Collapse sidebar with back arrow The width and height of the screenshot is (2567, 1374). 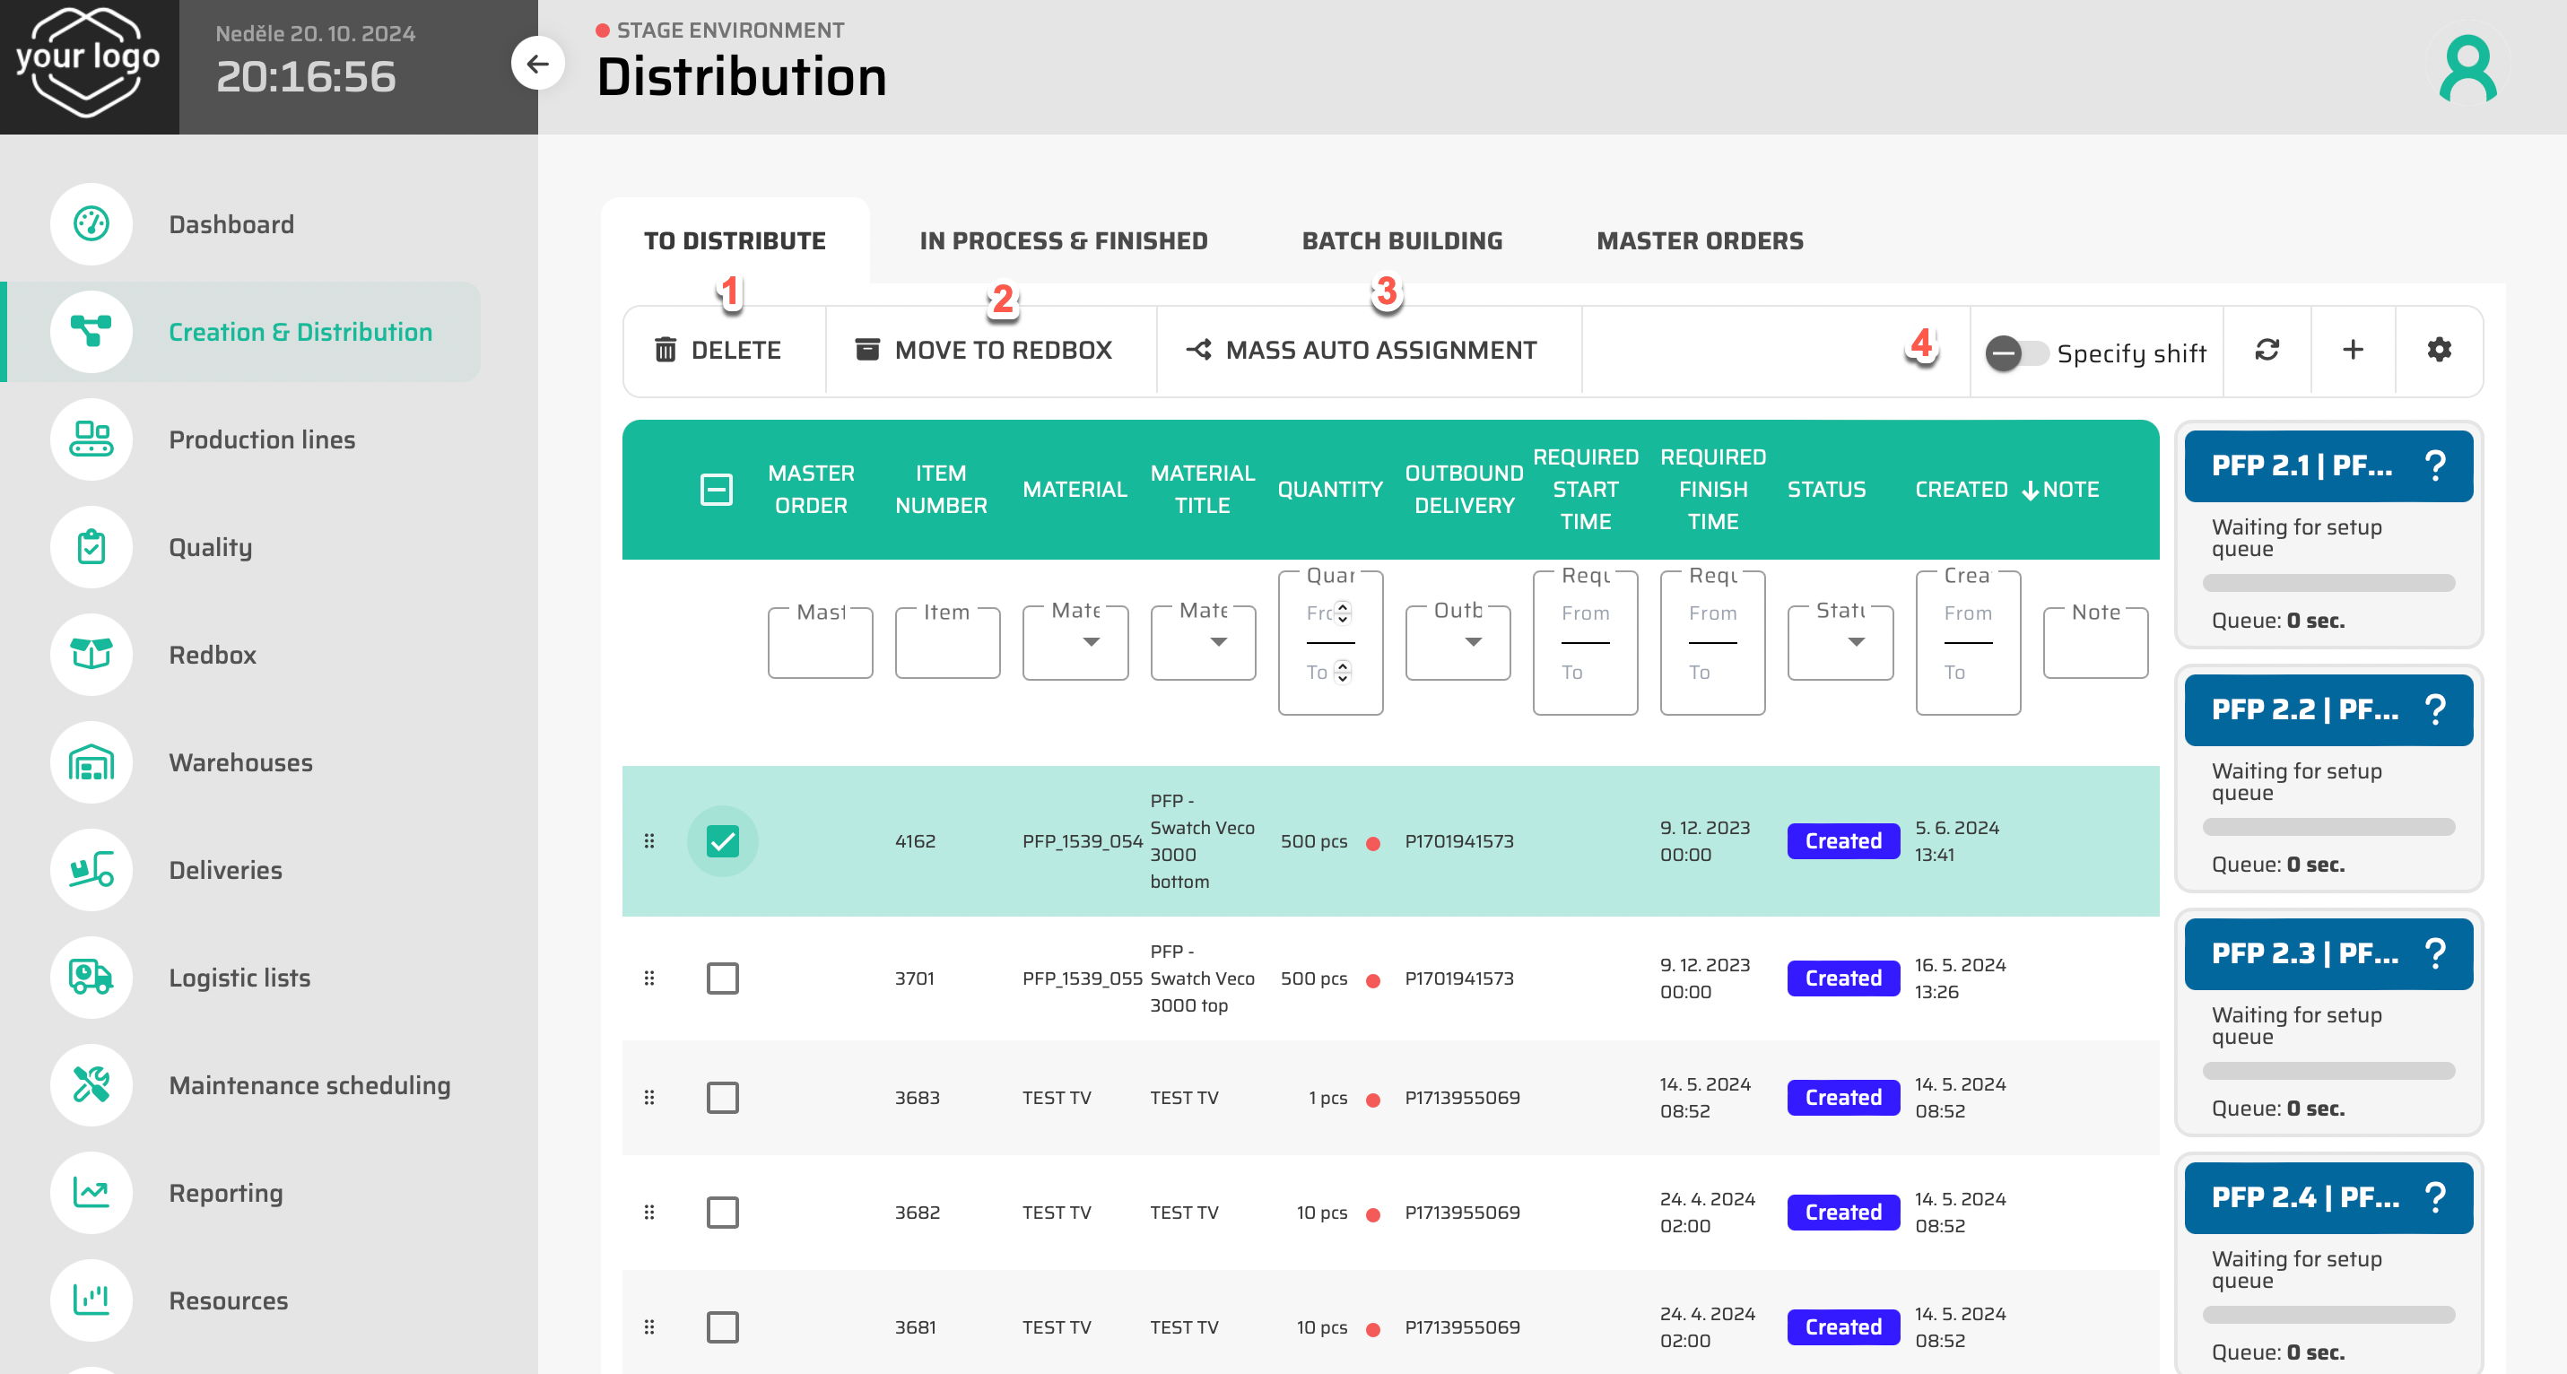(538, 64)
